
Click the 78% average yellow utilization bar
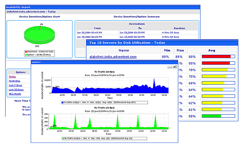tap(218, 70)
